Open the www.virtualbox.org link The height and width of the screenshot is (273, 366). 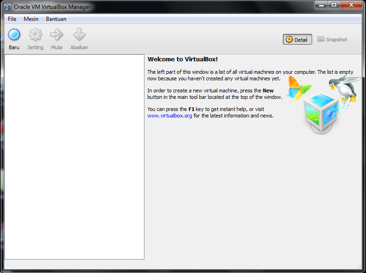click(x=170, y=116)
